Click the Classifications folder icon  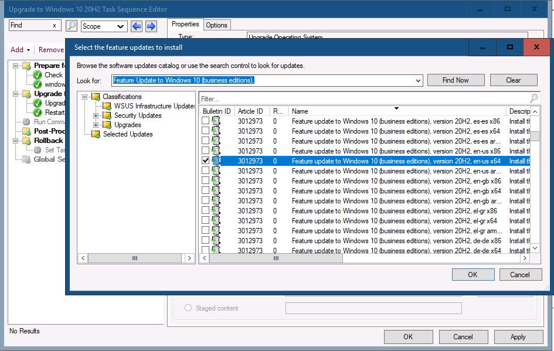[96, 97]
